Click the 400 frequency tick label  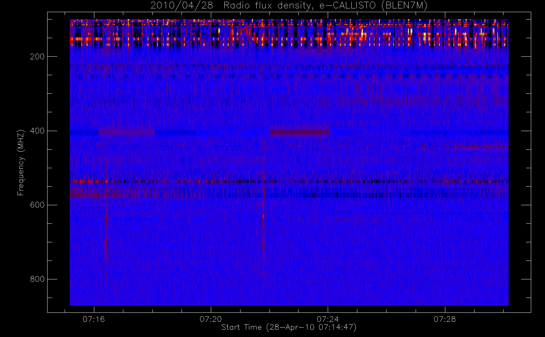37,131
